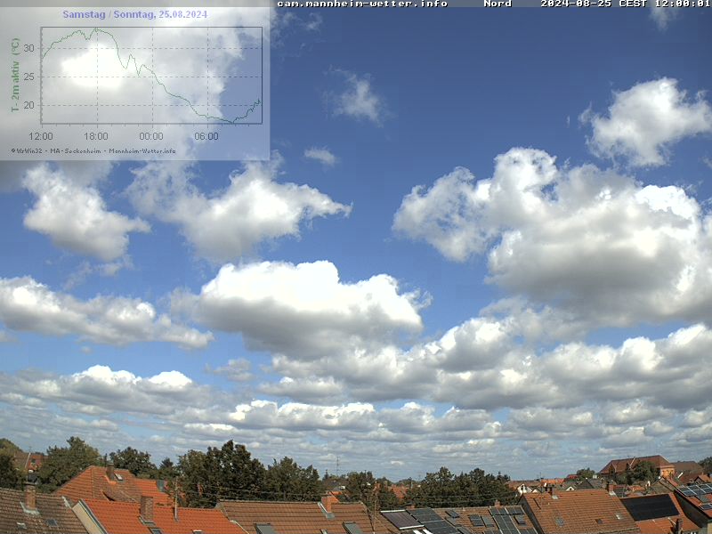Click the 2024-08-25 date stamp
Viewport: 712px width, 534px height.
(x=576, y=4)
